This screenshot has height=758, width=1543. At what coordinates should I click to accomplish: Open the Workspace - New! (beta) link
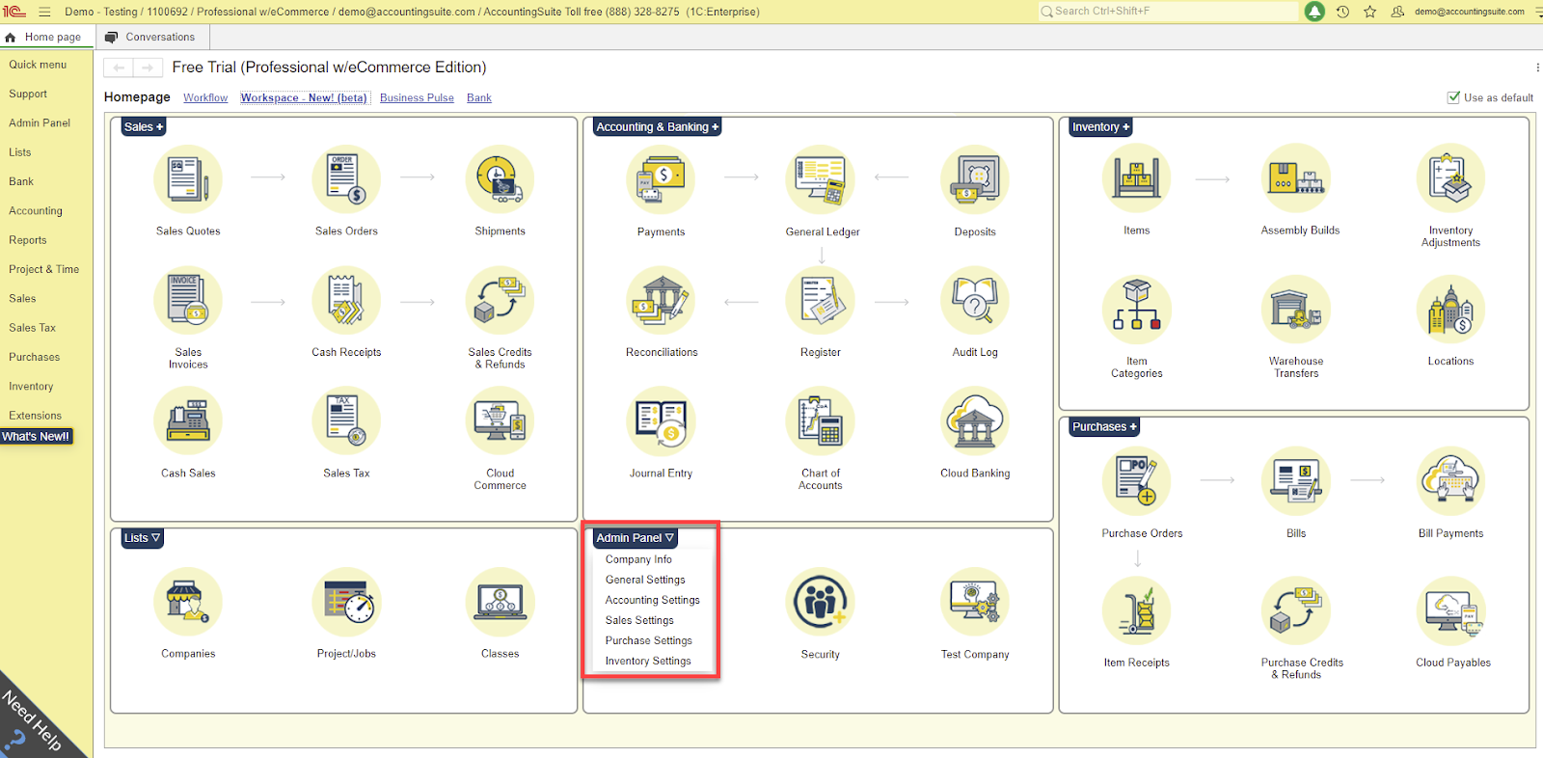[304, 97]
